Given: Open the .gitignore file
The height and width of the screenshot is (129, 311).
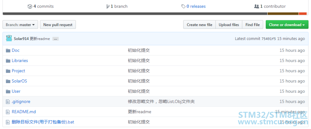Looking at the screenshot, I should [x=21, y=102].
